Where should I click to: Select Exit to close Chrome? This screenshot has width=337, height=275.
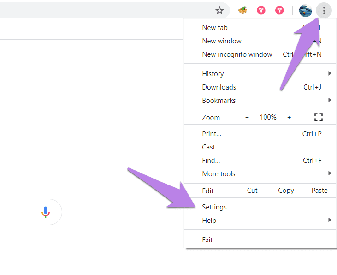tap(260, 240)
